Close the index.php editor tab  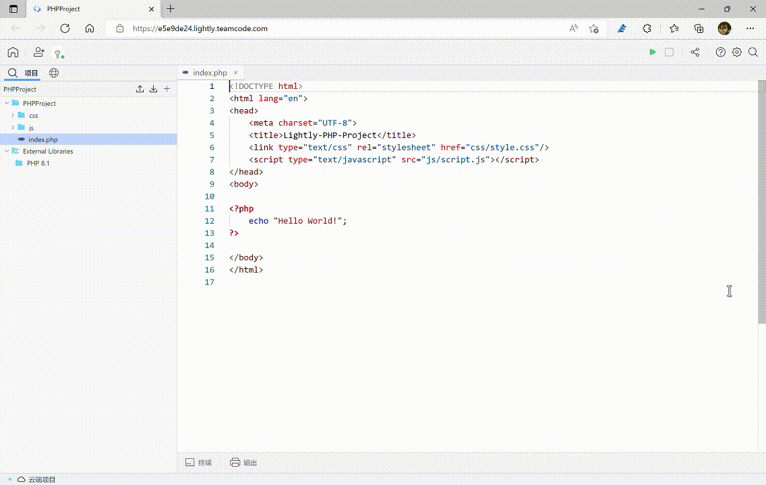click(235, 72)
